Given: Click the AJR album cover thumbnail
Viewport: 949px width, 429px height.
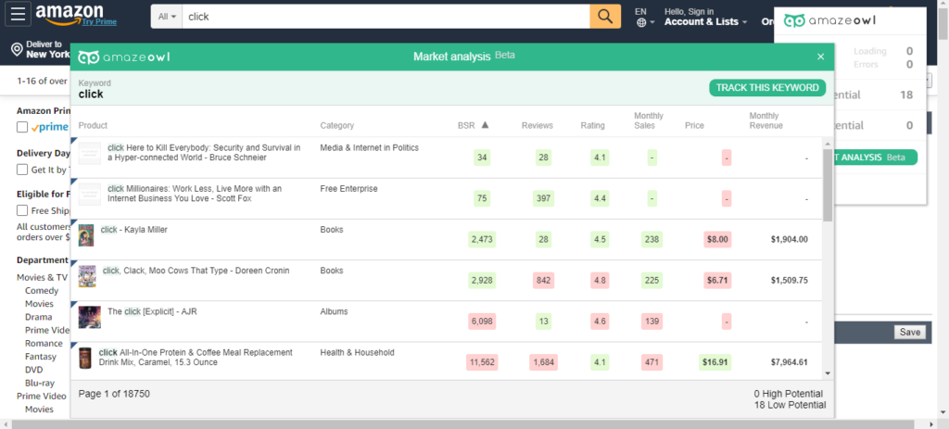Looking at the screenshot, I should coord(90,317).
